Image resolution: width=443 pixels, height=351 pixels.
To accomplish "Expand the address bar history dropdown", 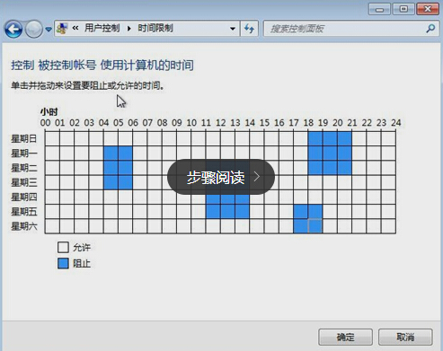I will pyautogui.click(x=233, y=29).
